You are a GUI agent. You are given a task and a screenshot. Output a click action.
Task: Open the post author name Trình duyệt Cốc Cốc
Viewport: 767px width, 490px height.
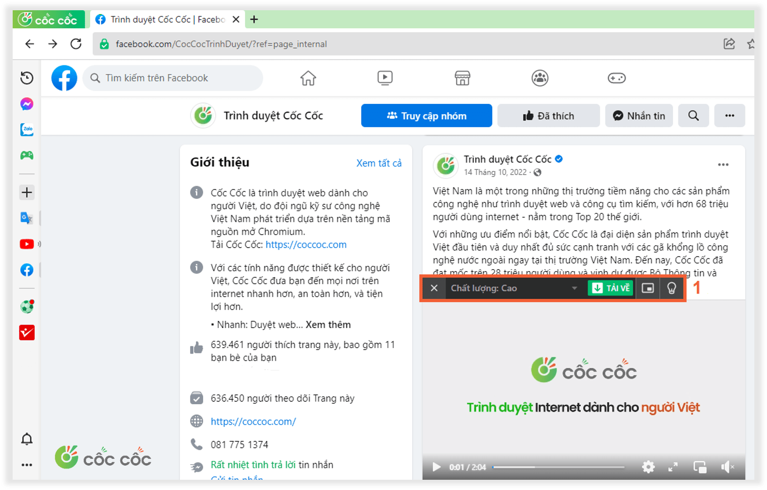click(x=508, y=159)
